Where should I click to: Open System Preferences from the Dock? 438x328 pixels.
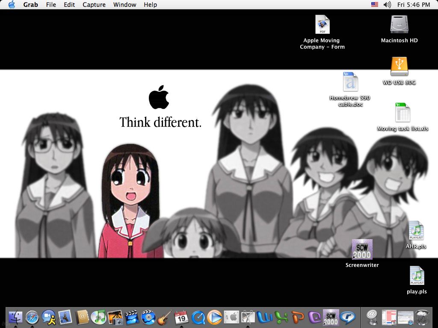point(231,317)
